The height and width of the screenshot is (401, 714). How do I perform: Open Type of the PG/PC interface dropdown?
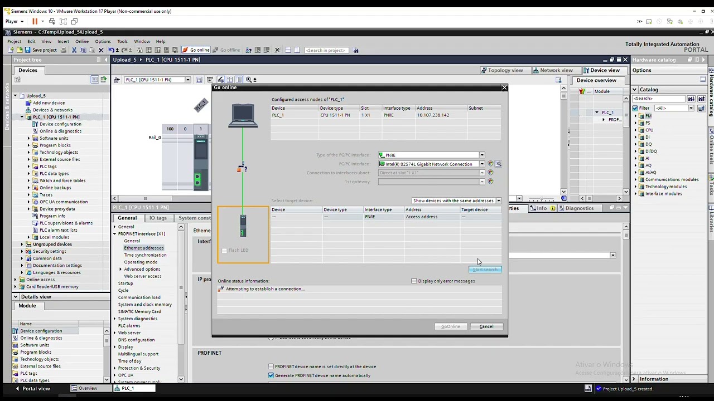[482, 155]
